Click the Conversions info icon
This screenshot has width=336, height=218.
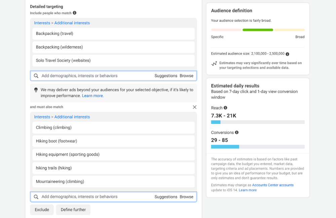tap(237, 132)
